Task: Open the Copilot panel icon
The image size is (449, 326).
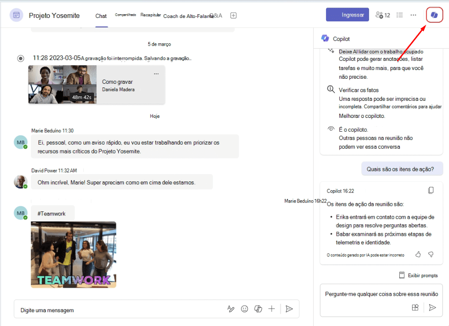Action: [433, 14]
